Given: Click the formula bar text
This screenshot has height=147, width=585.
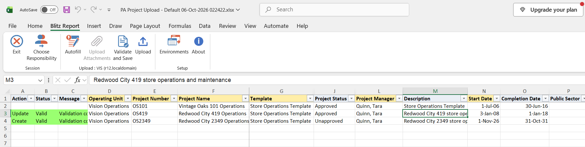Looking at the screenshot, I should [x=162, y=80].
